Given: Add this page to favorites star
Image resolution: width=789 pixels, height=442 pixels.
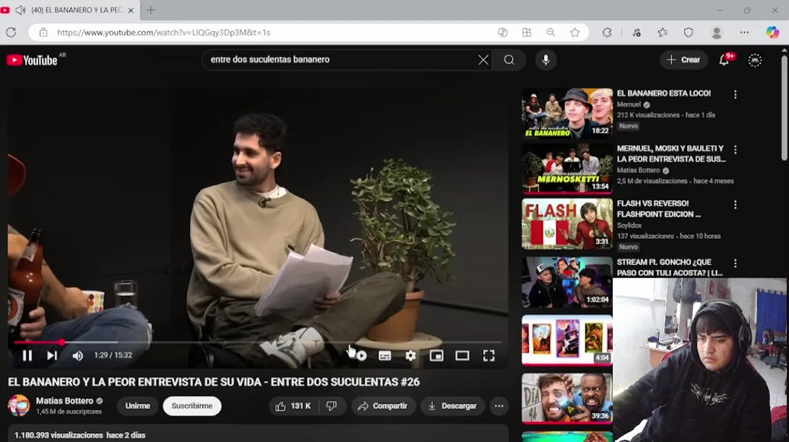Looking at the screenshot, I should [x=575, y=33].
